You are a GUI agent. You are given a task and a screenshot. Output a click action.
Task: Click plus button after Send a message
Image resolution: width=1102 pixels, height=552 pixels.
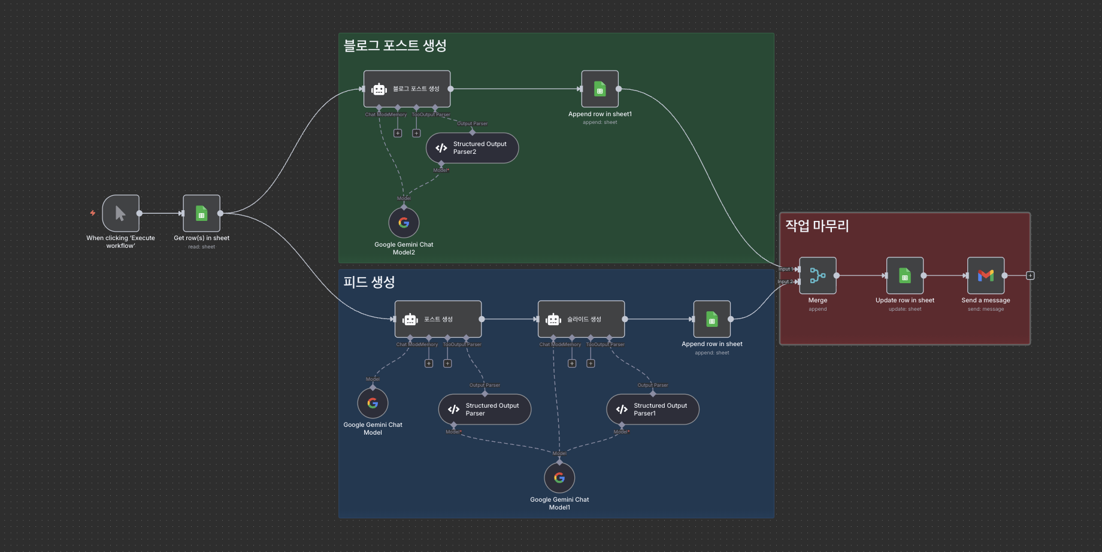click(1030, 275)
